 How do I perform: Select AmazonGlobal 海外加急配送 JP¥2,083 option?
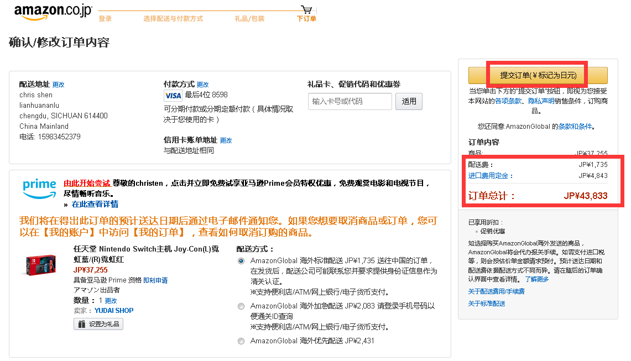(x=241, y=306)
